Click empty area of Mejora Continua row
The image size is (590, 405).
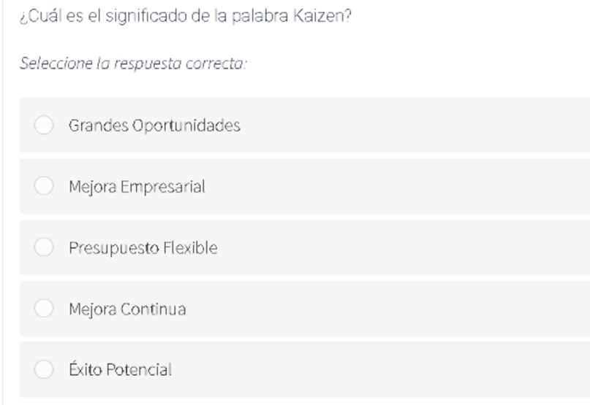coord(414,309)
